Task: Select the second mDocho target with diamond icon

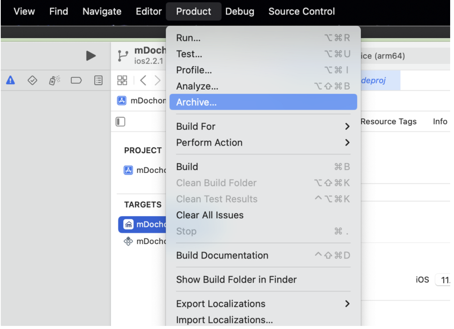Action: tap(145, 241)
